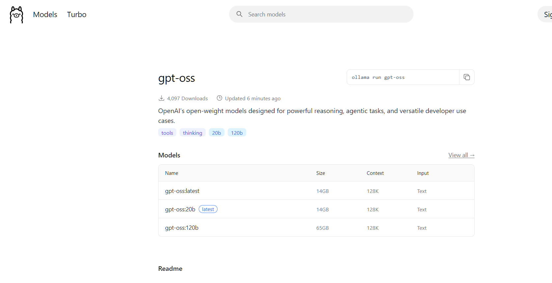Click the 65GB size value
This screenshot has height=283, width=552.
click(323, 228)
